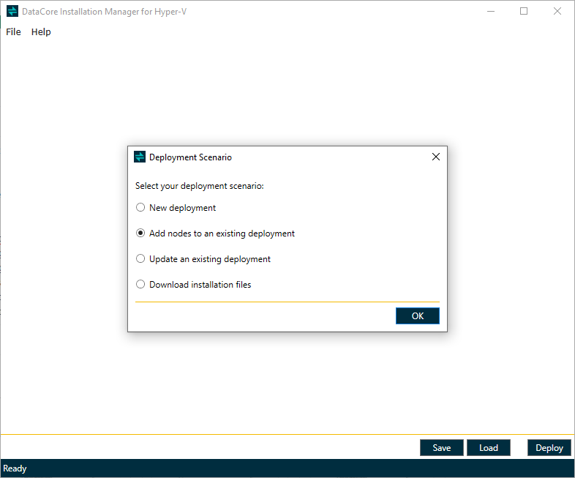Choose Add nodes to an existing deployment
This screenshot has height=478, width=575.
(x=140, y=234)
